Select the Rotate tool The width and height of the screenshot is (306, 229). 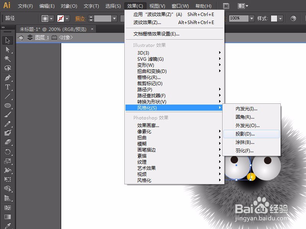tap(8, 152)
